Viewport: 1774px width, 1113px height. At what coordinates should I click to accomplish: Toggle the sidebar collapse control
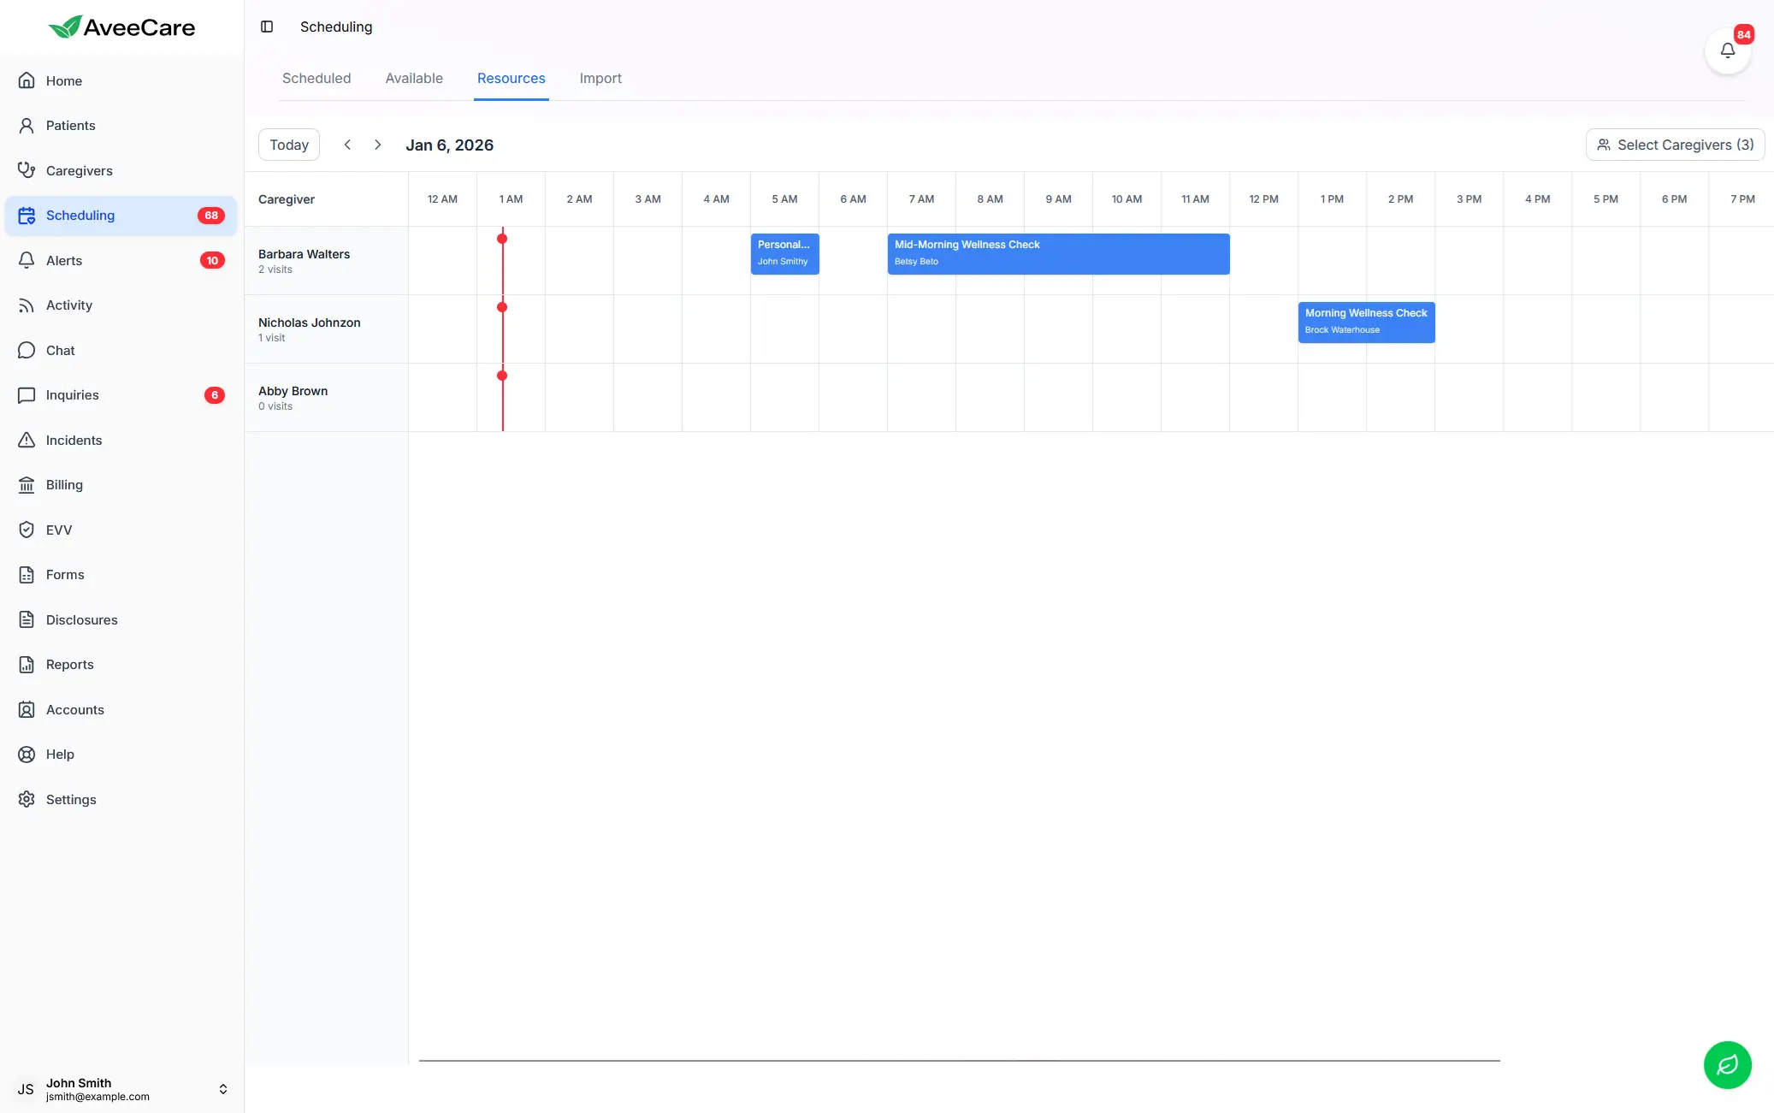[267, 27]
